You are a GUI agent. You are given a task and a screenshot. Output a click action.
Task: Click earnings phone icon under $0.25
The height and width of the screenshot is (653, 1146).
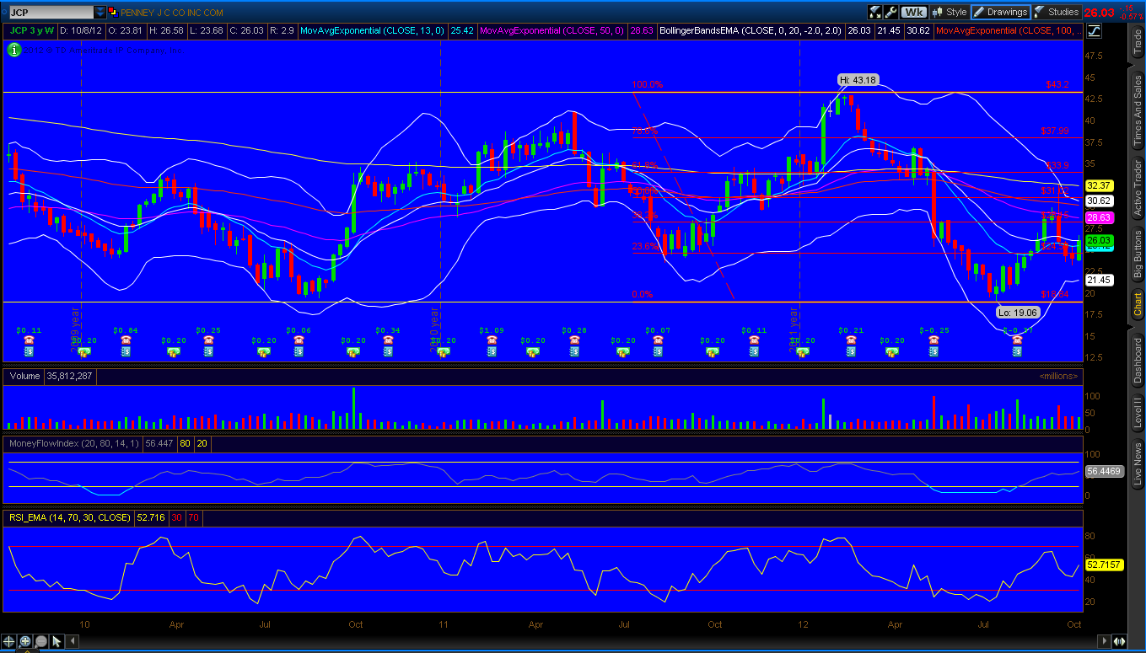pyautogui.click(x=208, y=340)
